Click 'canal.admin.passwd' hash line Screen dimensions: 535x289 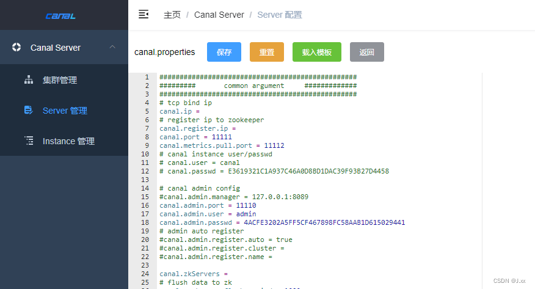282,222
